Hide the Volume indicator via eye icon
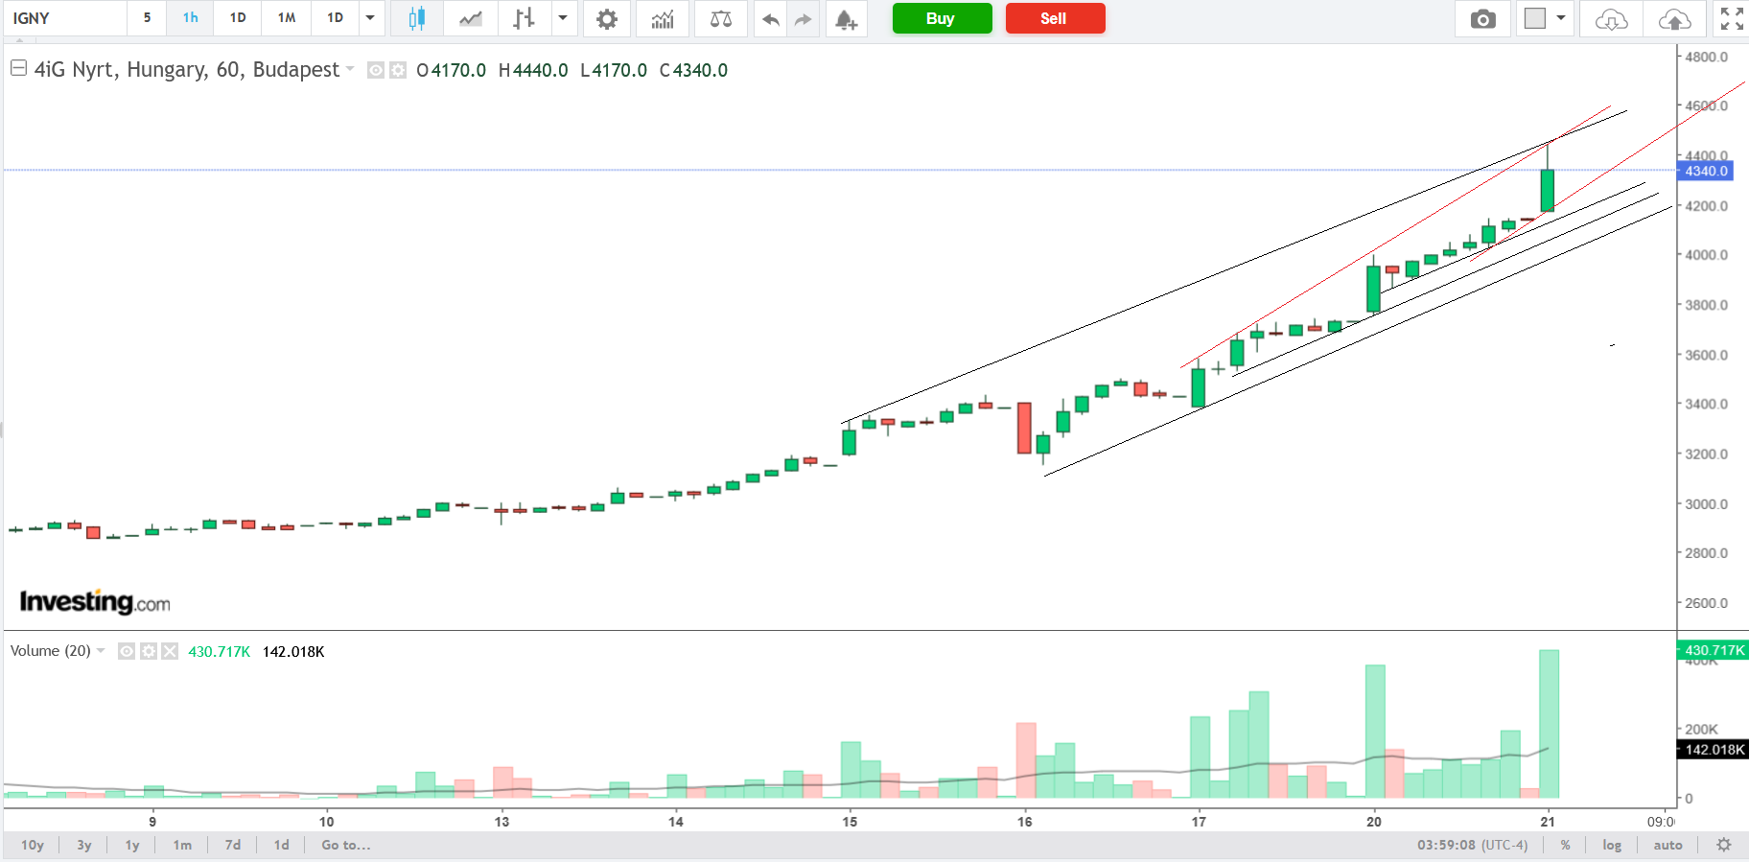Image resolution: width=1749 pixels, height=862 pixels. pos(126,651)
